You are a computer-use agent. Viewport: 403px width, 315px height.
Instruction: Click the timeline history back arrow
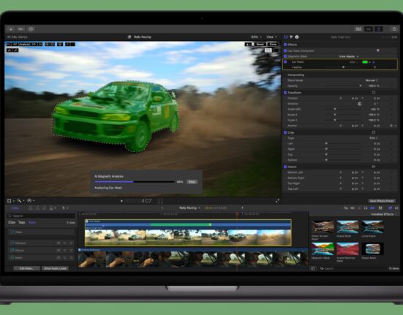tap(162, 208)
